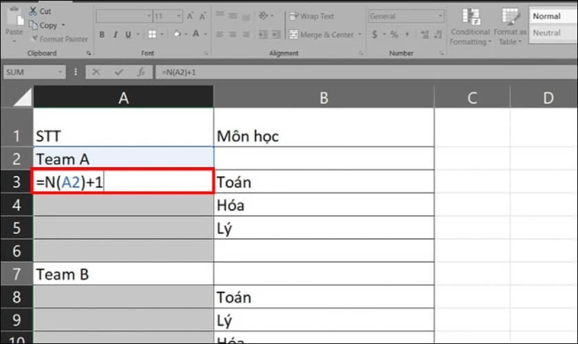
Task: Confirm formula with checkmark Enter button
Action: pyautogui.click(x=118, y=72)
